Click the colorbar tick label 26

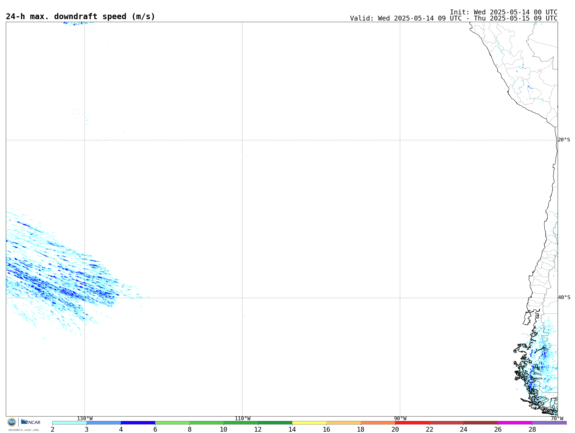(x=498, y=430)
